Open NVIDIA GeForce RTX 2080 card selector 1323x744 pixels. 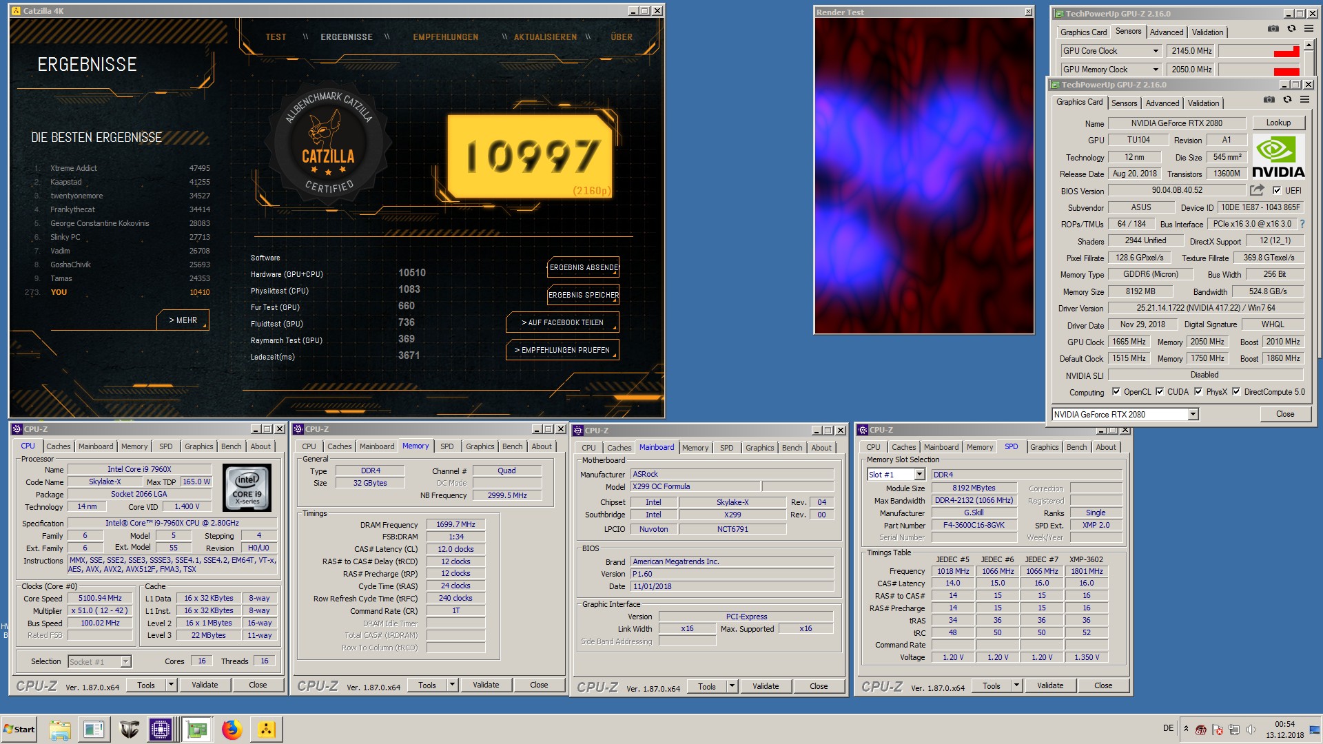pos(1193,414)
